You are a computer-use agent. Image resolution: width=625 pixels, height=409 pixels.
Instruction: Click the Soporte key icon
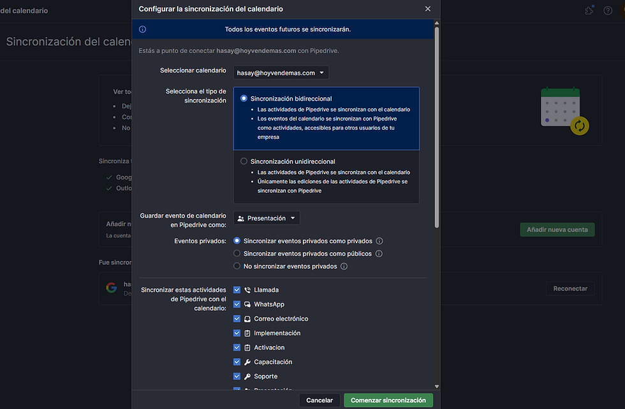pyautogui.click(x=247, y=377)
